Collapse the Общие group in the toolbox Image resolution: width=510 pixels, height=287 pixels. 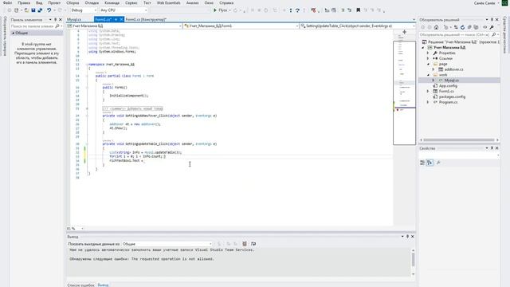click(x=14, y=33)
